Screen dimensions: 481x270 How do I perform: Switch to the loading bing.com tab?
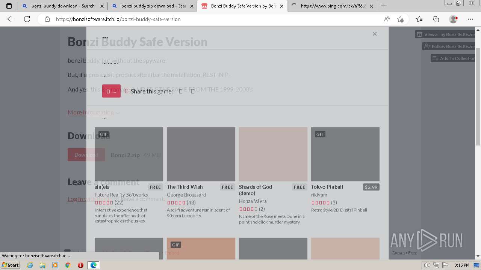332,6
